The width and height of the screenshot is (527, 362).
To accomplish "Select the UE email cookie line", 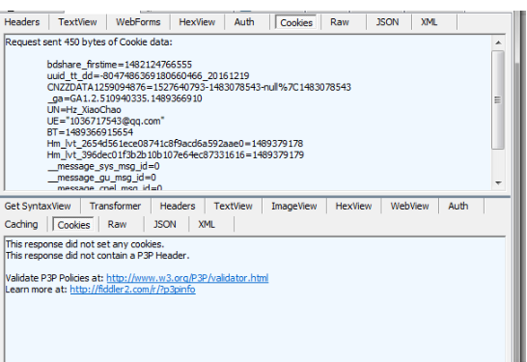I will 105,121.
